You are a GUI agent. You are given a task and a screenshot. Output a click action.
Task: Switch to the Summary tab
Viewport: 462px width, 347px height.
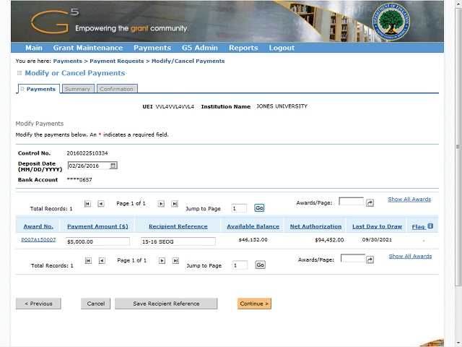[78, 89]
